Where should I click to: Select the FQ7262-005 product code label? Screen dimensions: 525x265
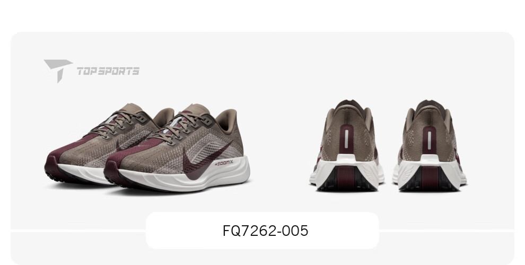click(x=265, y=231)
